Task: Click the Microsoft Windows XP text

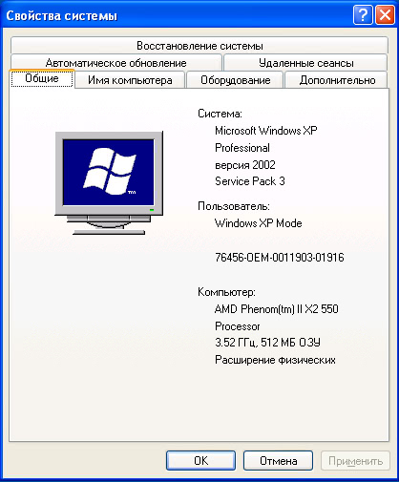Action: [266, 131]
